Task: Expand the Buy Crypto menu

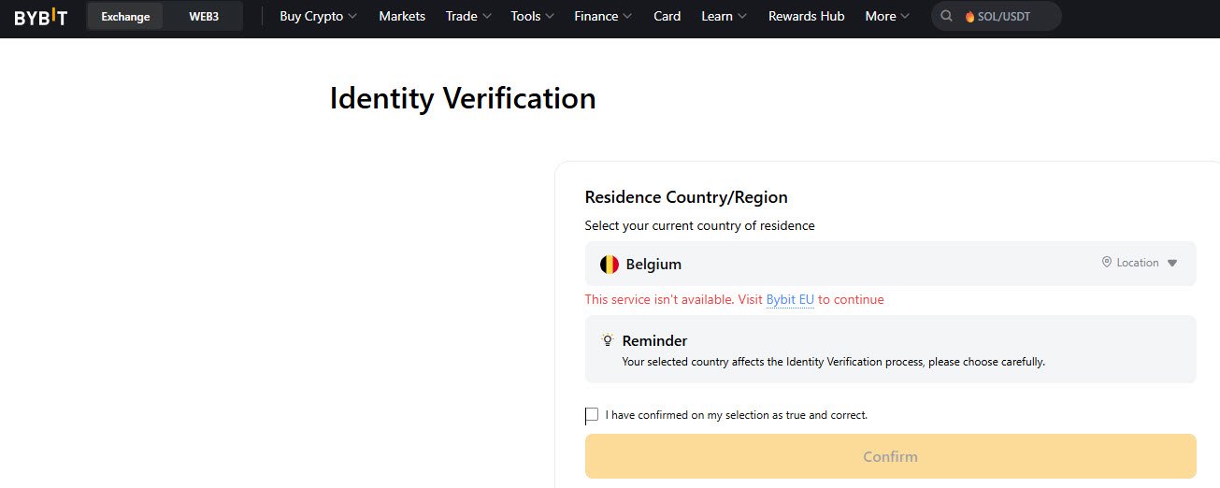Action: pos(319,16)
